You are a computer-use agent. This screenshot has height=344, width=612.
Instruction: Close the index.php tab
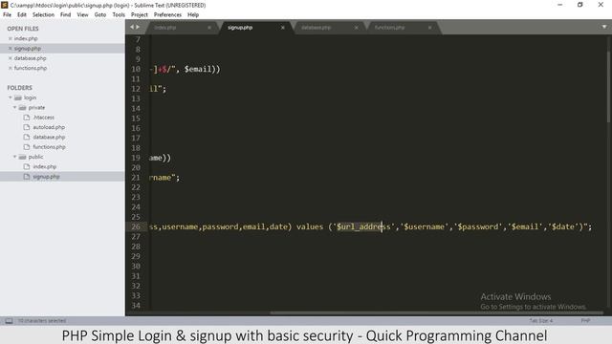coord(209,28)
